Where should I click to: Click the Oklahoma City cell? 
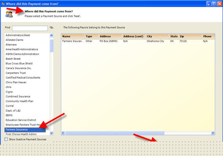coord(155,41)
